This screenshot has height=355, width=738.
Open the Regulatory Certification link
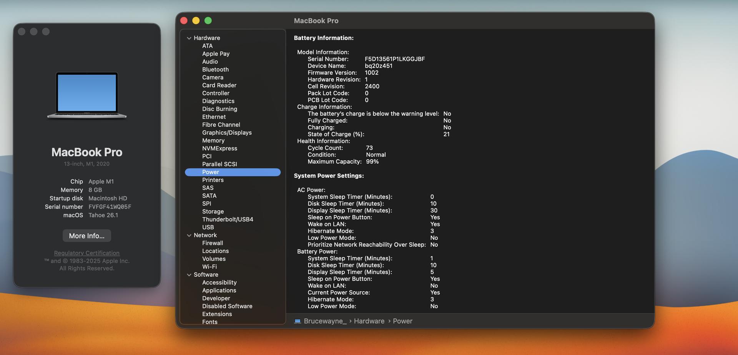(87, 253)
